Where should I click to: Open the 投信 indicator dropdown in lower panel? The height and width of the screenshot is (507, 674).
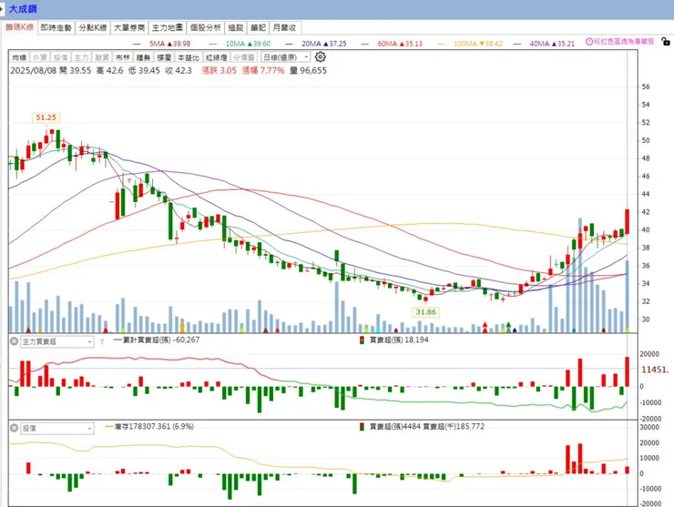coord(56,429)
